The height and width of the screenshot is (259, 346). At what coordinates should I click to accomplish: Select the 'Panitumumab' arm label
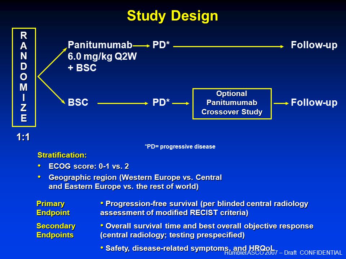pos(100,45)
